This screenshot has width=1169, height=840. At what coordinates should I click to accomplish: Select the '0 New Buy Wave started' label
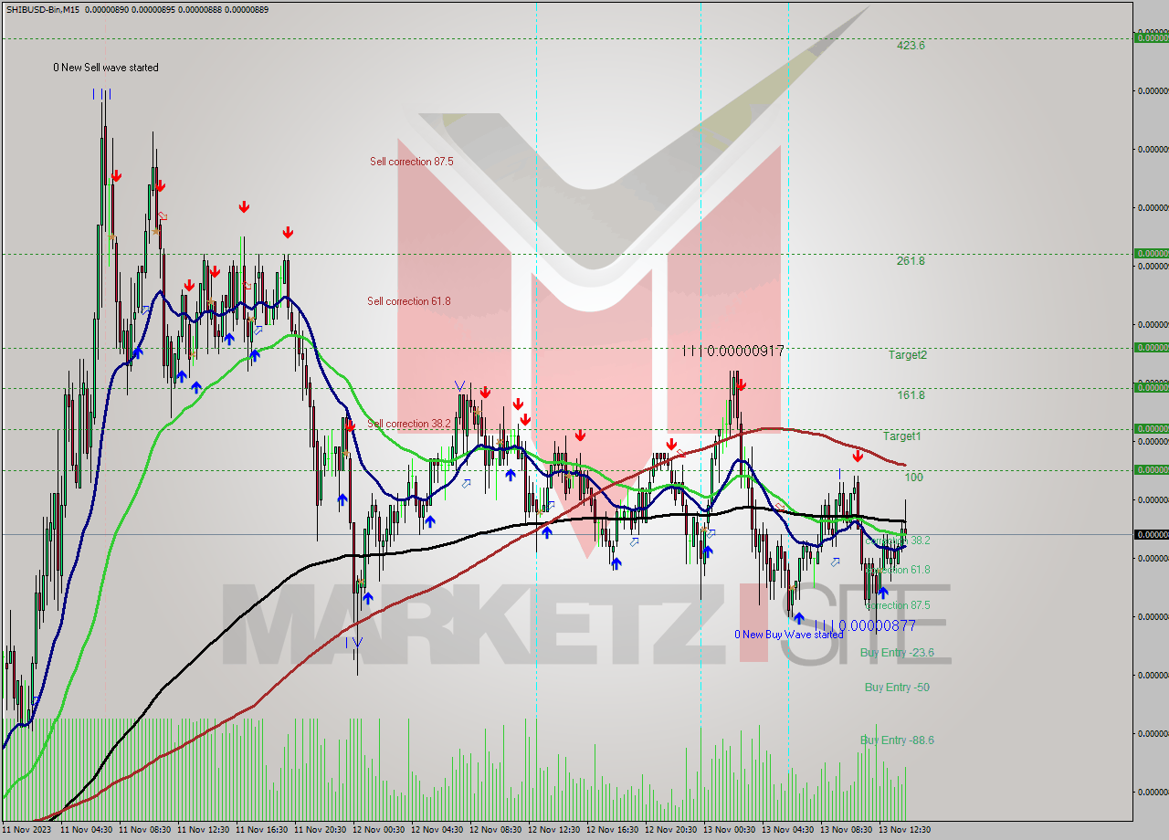click(789, 635)
